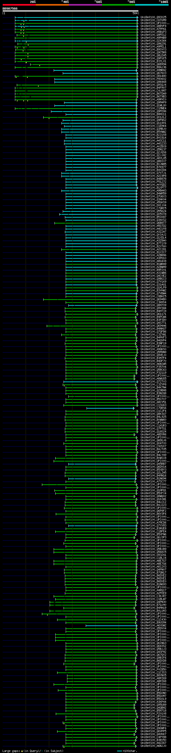This screenshot has width=171, height=753.
Task: Select hit label UniRef100_B8AJ36
Action: point(153,67)
